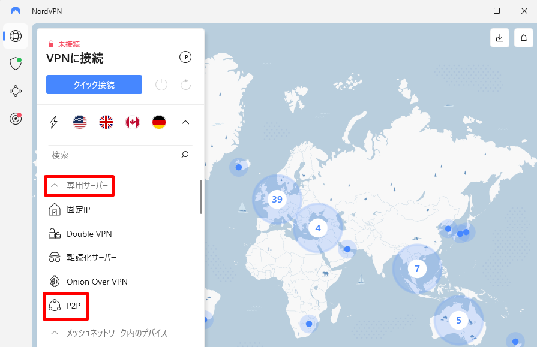
Task: Click the 検索 search field
Action: (x=121, y=155)
